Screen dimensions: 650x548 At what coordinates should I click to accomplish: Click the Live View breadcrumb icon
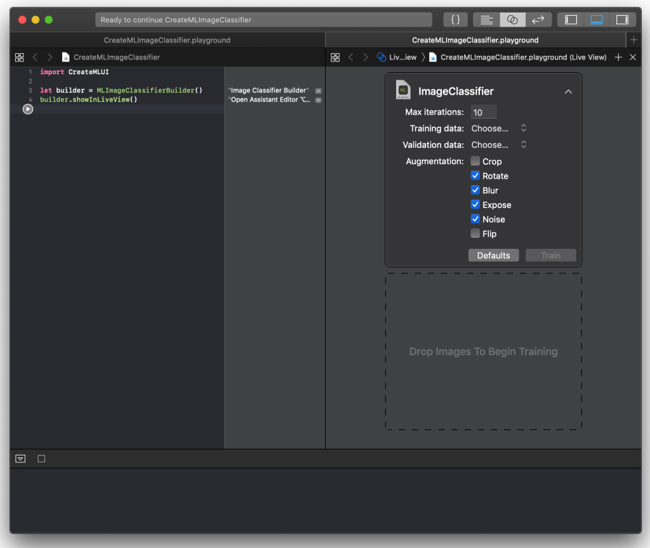(381, 57)
